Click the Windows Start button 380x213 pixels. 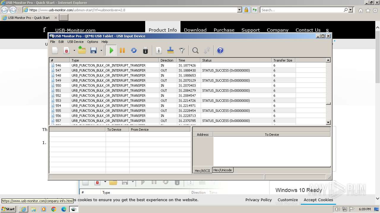8,209
